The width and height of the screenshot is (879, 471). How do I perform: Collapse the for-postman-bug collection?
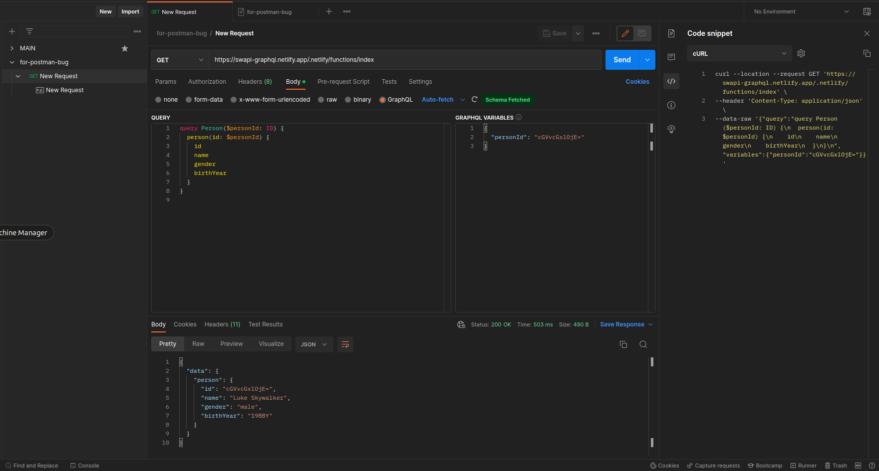[12, 62]
